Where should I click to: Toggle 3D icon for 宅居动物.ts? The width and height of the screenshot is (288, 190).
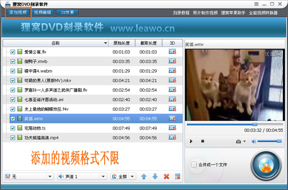(x=172, y=128)
